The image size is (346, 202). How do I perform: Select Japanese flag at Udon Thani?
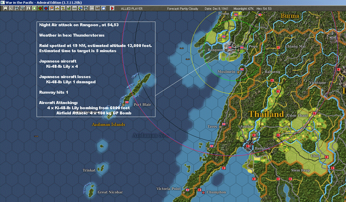315,113
